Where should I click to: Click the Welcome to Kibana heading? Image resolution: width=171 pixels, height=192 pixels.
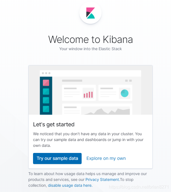pyautogui.click(x=90, y=40)
